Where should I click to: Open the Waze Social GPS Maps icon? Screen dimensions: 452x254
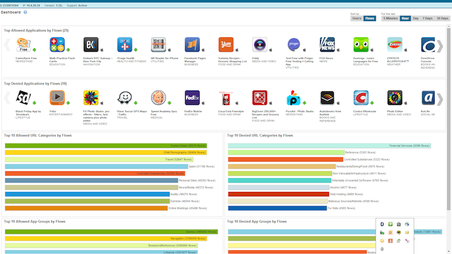(124, 98)
